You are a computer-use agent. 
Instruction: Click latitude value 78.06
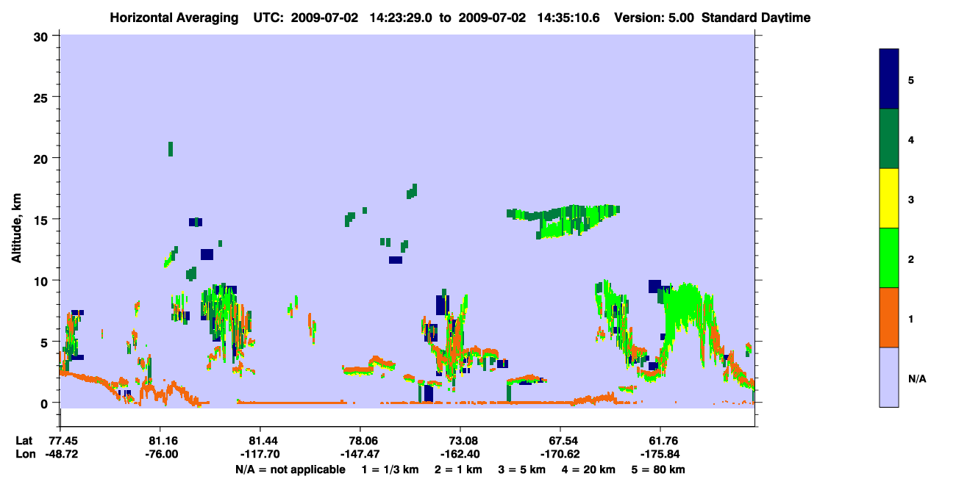(360, 441)
